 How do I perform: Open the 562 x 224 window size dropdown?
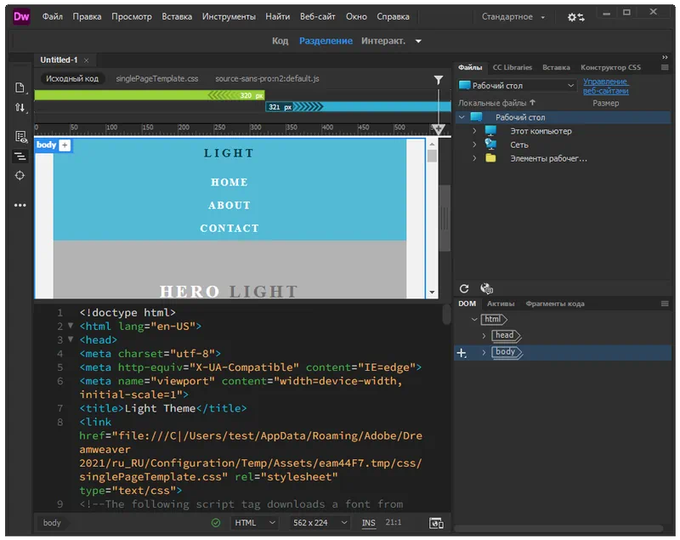(320, 523)
